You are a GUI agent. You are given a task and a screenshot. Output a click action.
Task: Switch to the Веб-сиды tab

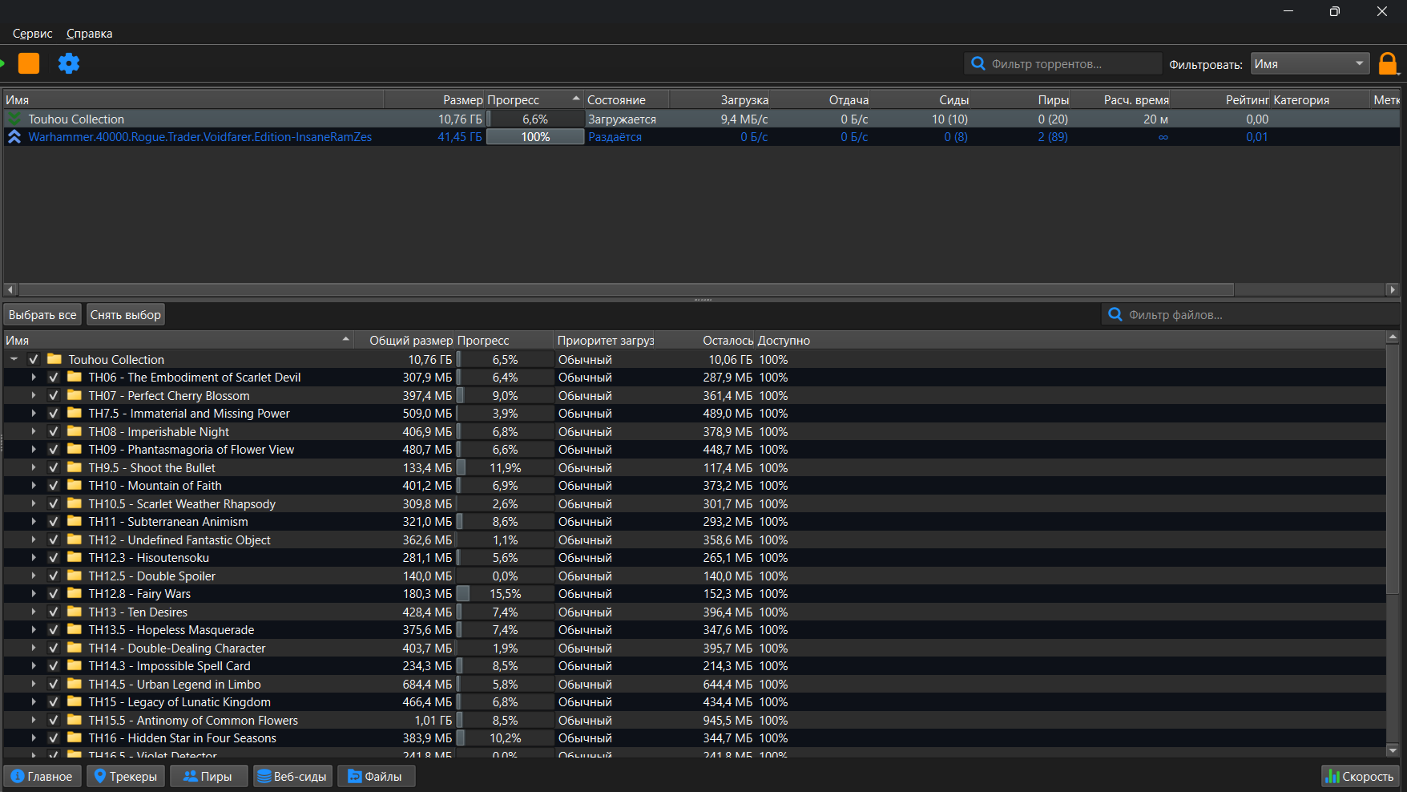[292, 776]
